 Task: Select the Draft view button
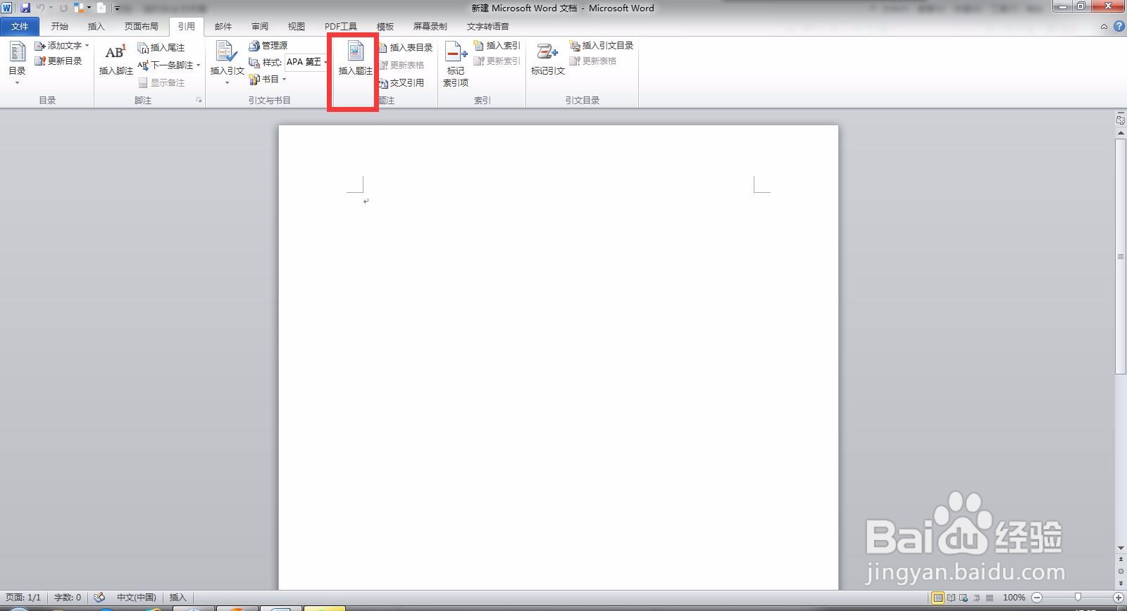coord(990,598)
